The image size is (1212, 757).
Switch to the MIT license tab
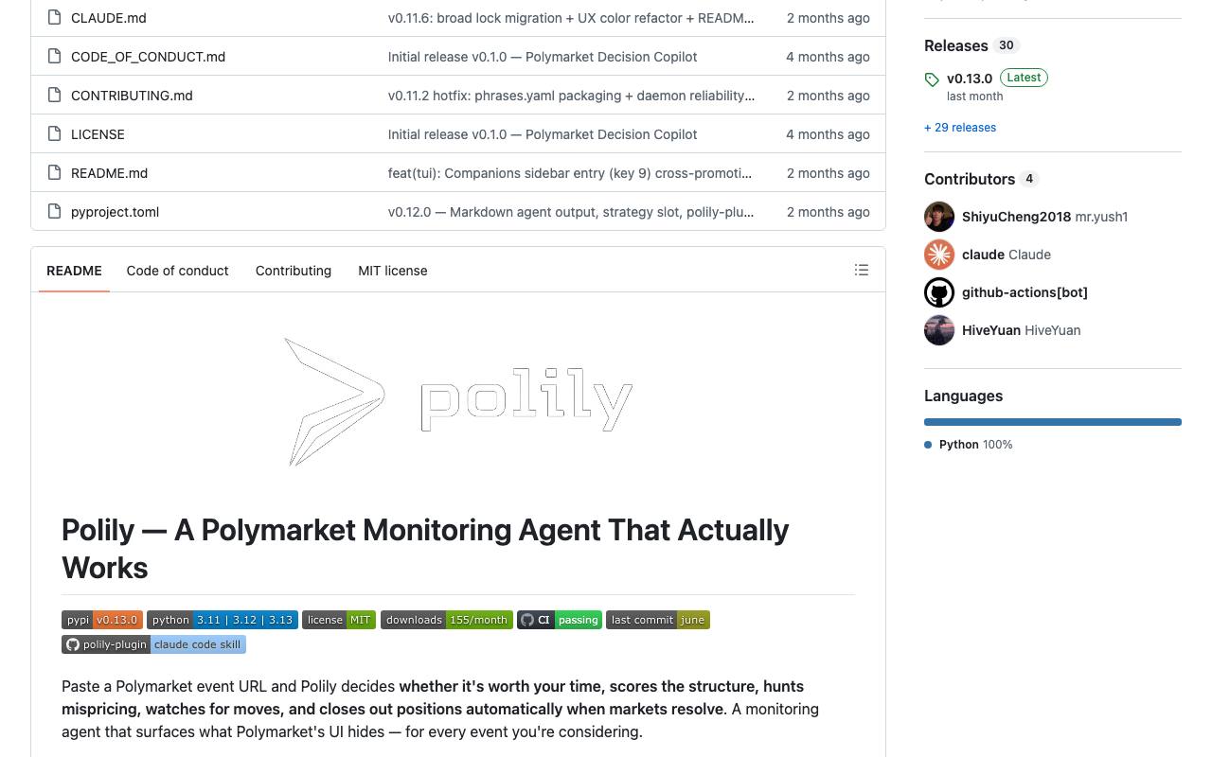coord(393,271)
